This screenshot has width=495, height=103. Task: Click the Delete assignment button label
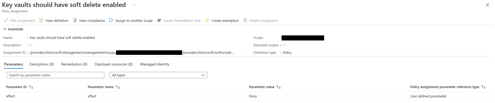click(x=264, y=20)
